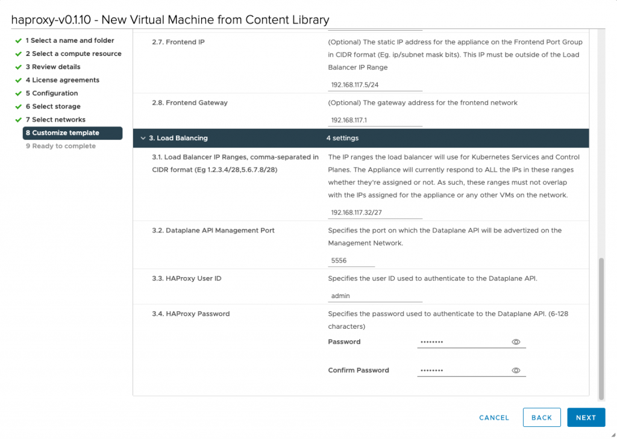Edit the Frontend IP address field
The width and height of the screenshot is (617, 439).
click(x=375, y=84)
